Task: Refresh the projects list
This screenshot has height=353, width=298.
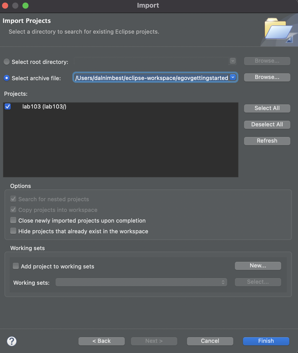Action: click(267, 141)
